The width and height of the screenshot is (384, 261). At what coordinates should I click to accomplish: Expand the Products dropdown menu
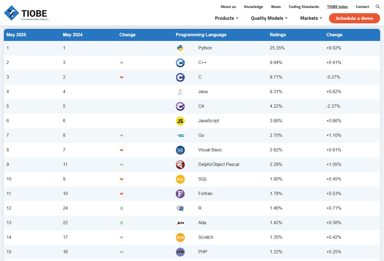tap(227, 18)
